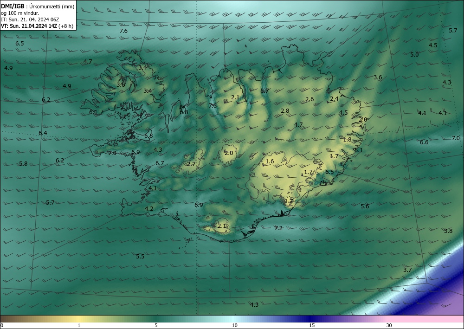This screenshot has height=329, width=464.
Task: Click the 5.6 value on the map
Action: pos(365,206)
